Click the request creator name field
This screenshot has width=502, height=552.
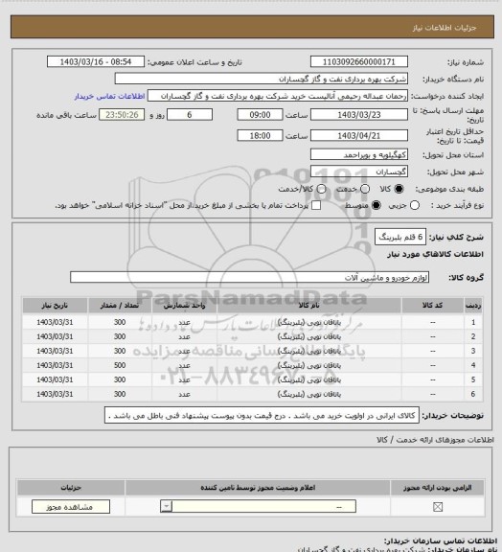tap(278, 96)
